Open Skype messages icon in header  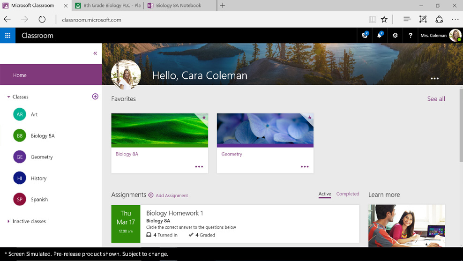tap(365, 35)
